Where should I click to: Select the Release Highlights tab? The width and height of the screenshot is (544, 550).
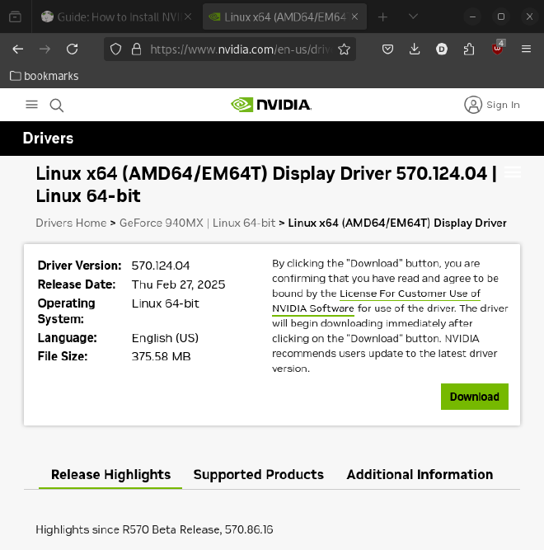click(x=110, y=475)
